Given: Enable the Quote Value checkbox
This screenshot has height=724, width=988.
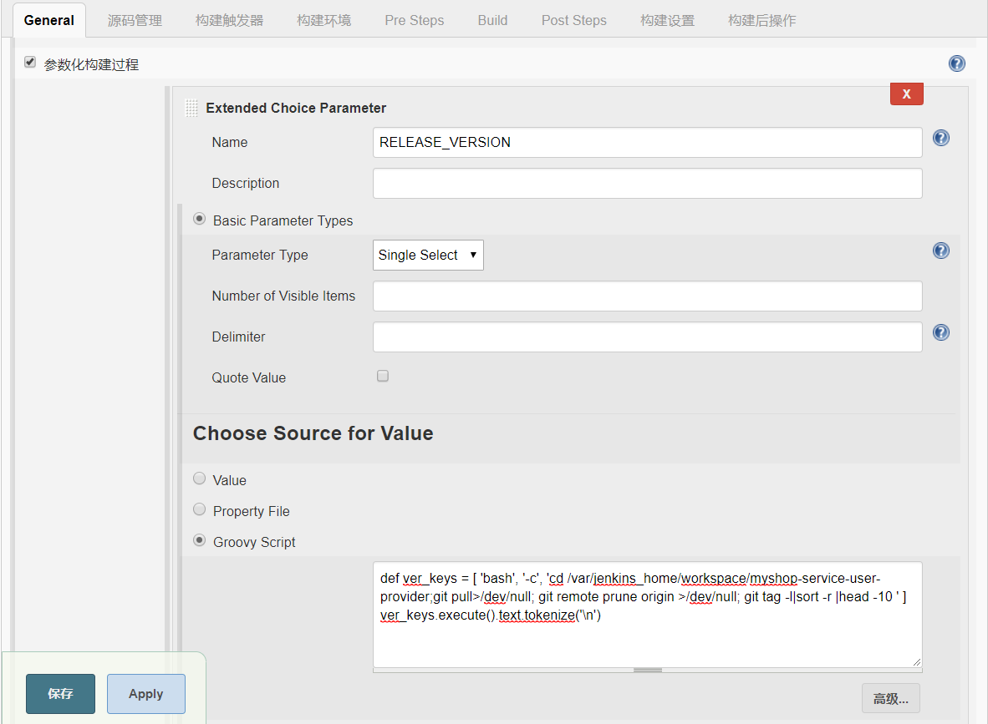Looking at the screenshot, I should click(383, 377).
